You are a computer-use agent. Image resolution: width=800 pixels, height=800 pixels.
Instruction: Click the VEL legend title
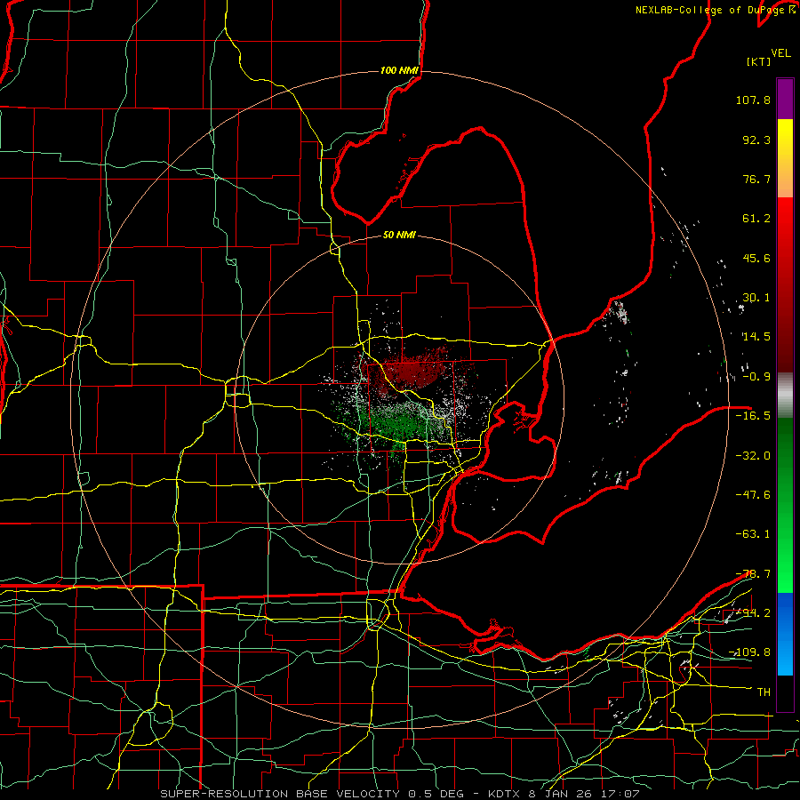coord(780,53)
